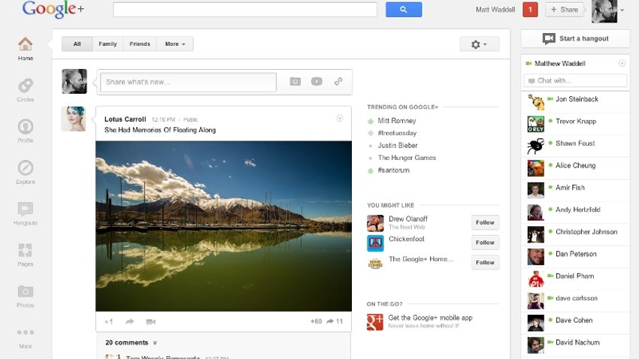This screenshot has width=639, height=359.
Task: Add a photo to the post
Action: click(x=295, y=81)
